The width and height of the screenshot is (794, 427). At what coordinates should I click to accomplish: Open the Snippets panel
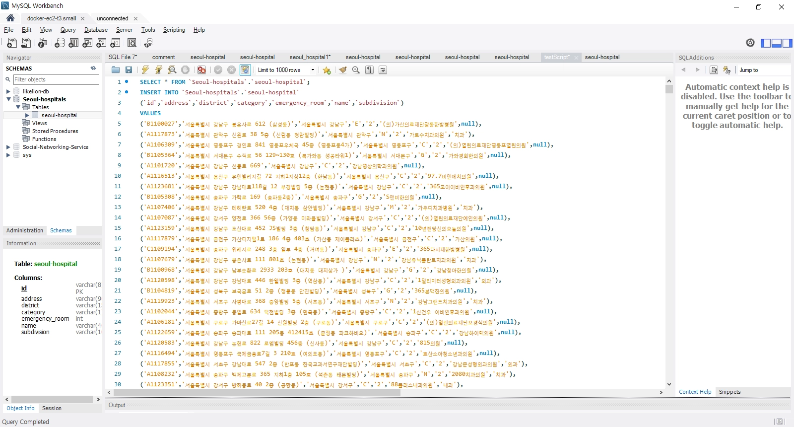point(729,392)
